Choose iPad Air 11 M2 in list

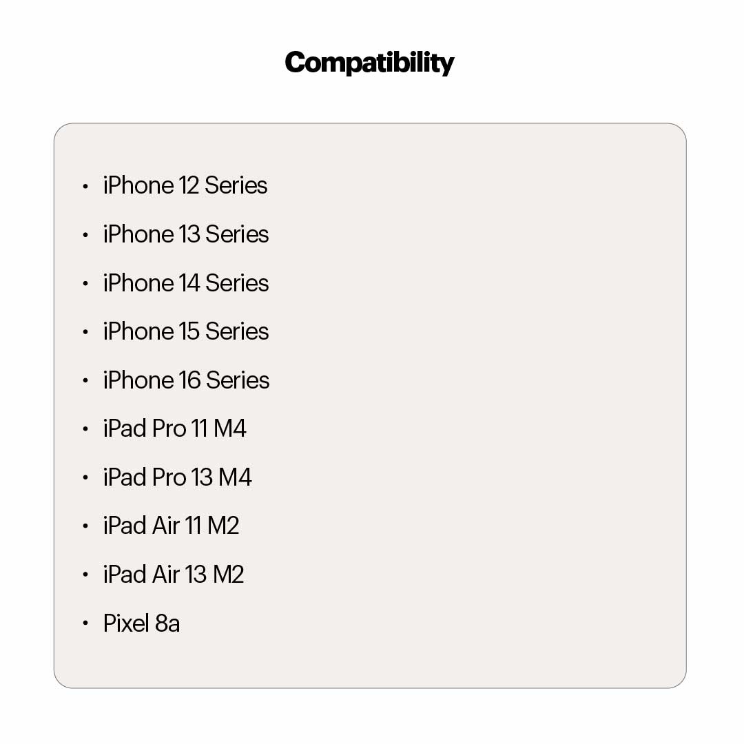point(171,526)
